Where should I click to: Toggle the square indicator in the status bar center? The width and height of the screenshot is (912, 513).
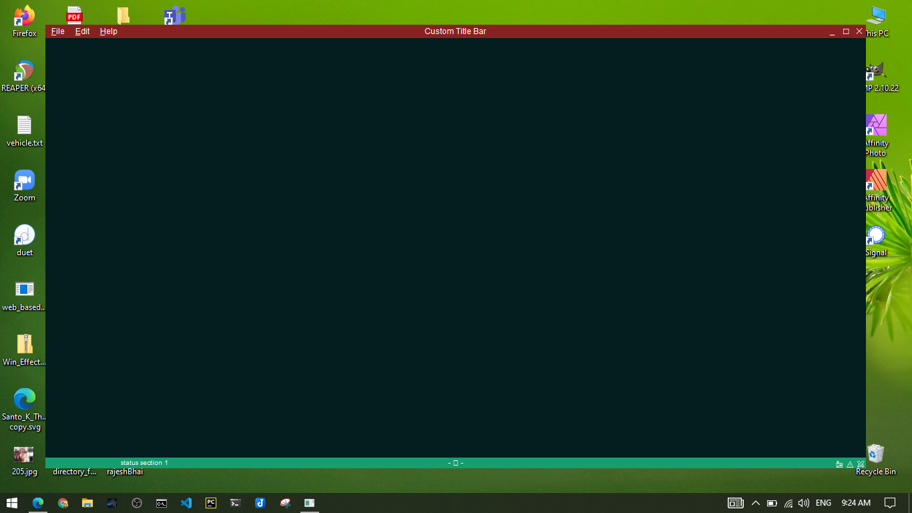[455, 462]
